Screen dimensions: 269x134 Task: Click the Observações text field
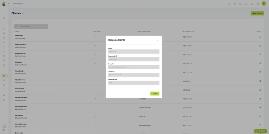coord(134,83)
